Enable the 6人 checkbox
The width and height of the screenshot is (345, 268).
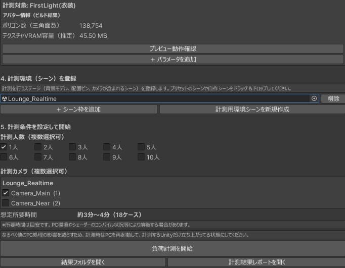point(4,157)
